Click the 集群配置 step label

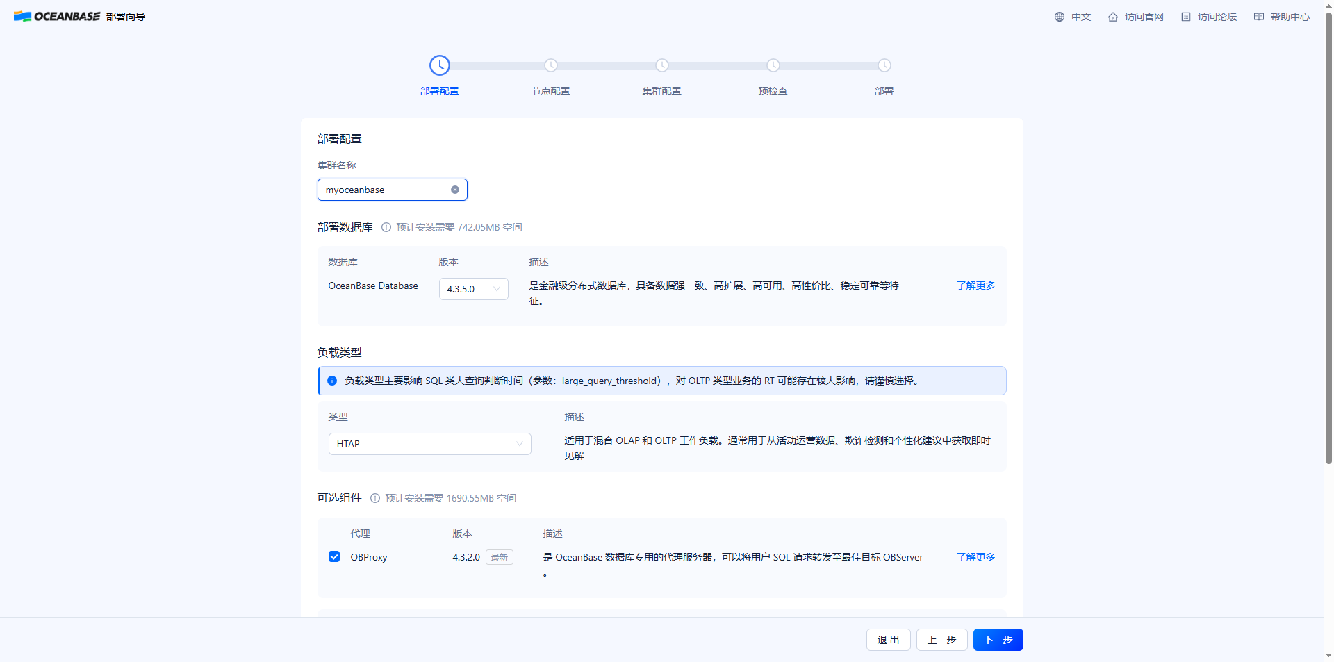(662, 91)
